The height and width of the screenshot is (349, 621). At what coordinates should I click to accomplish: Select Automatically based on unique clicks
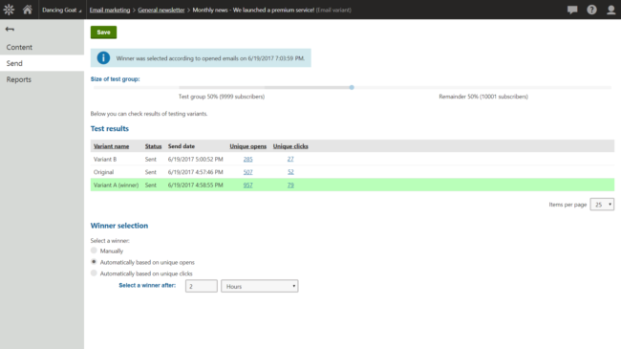pos(94,273)
